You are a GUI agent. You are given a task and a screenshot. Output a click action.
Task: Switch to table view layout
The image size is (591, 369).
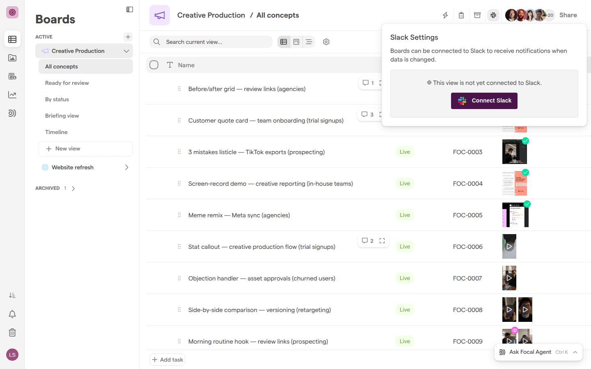[284, 42]
